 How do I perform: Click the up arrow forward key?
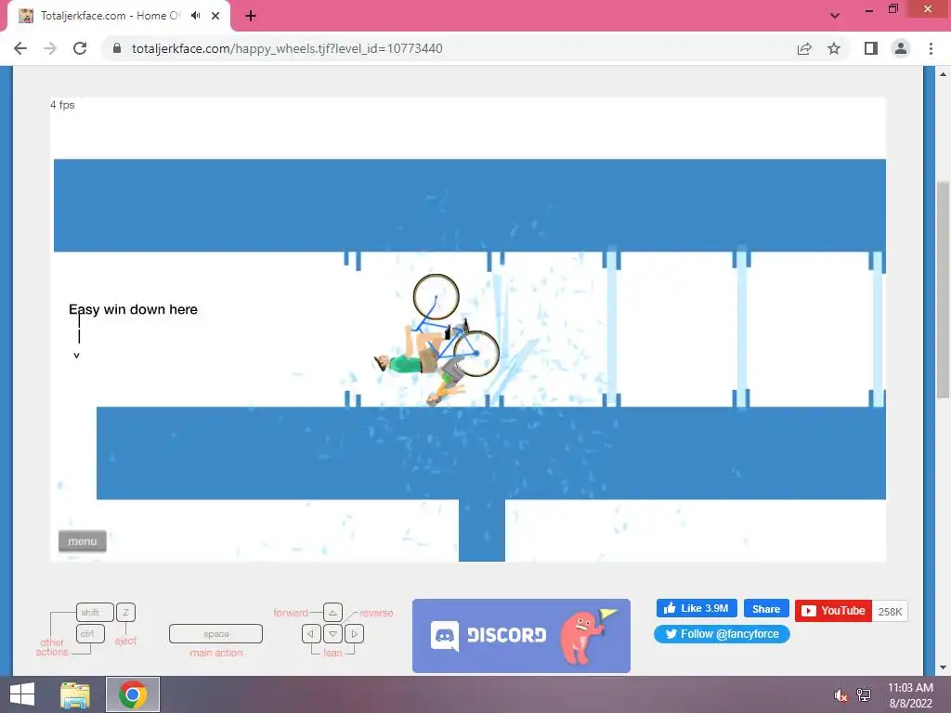click(332, 613)
